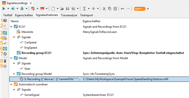Image resolution: width=189 pixels, height=98 pixels.
Task: Click the blue bug debug icon
Action: (x=22, y=9)
